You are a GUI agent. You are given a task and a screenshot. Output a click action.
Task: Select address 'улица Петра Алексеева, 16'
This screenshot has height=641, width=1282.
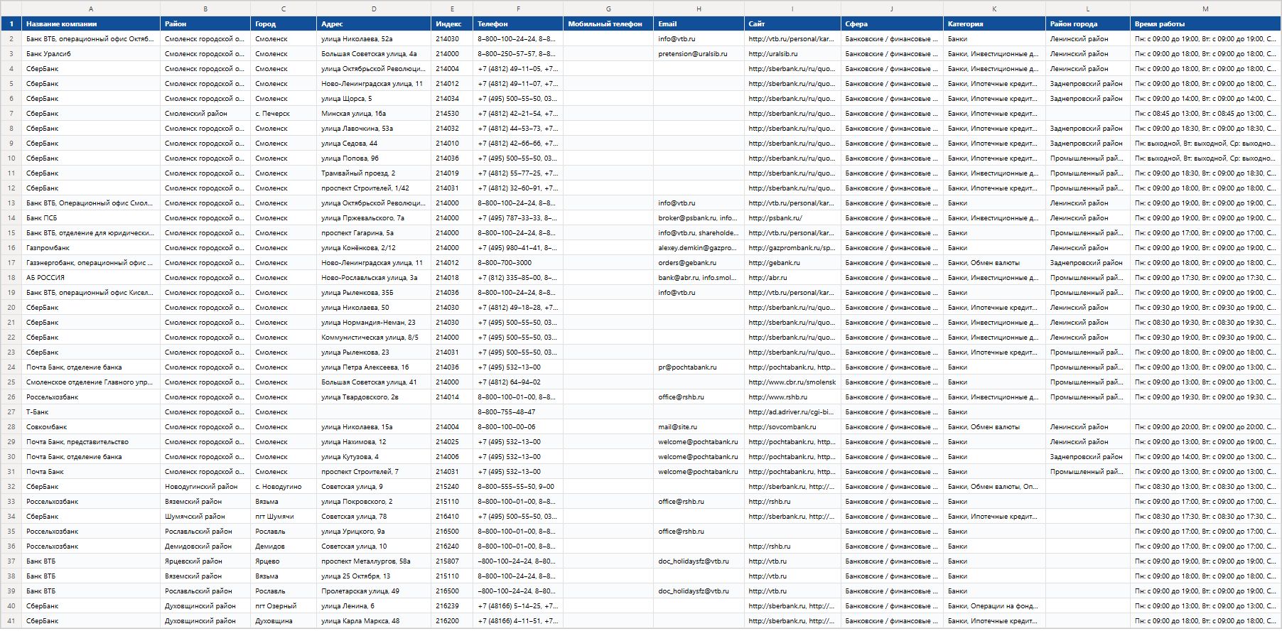coord(374,367)
